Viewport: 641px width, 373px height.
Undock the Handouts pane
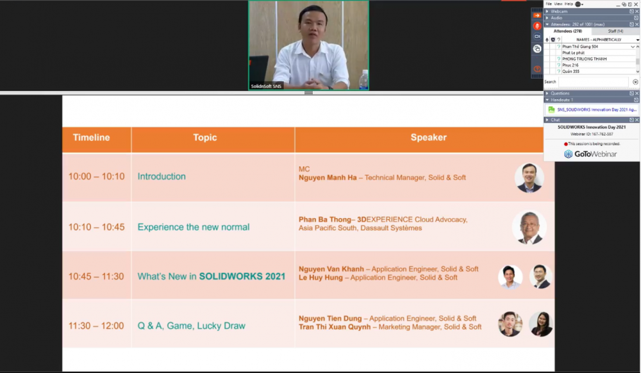click(x=637, y=100)
